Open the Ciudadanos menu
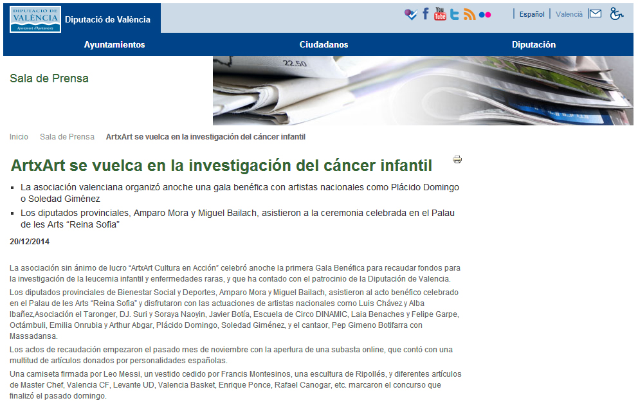Image resolution: width=638 pixels, height=414 pixels. 324,45
